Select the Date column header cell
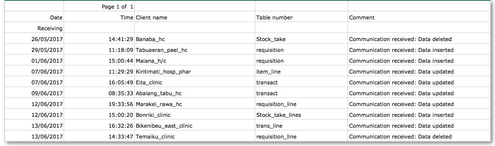This screenshot has height=146, width=495. coord(34,18)
